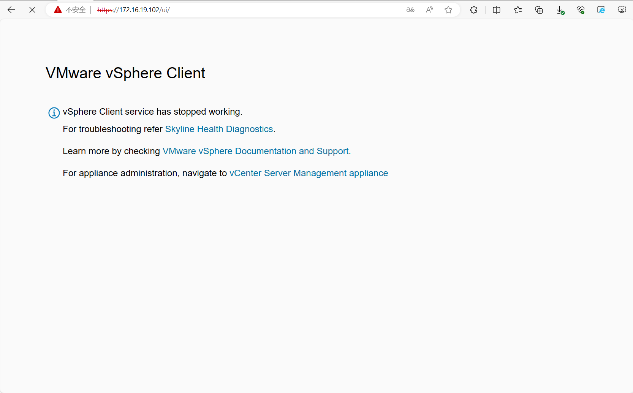The width and height of the screenshot is (633, 393).
Task: Open the not secure site warning
Action: 70,10
